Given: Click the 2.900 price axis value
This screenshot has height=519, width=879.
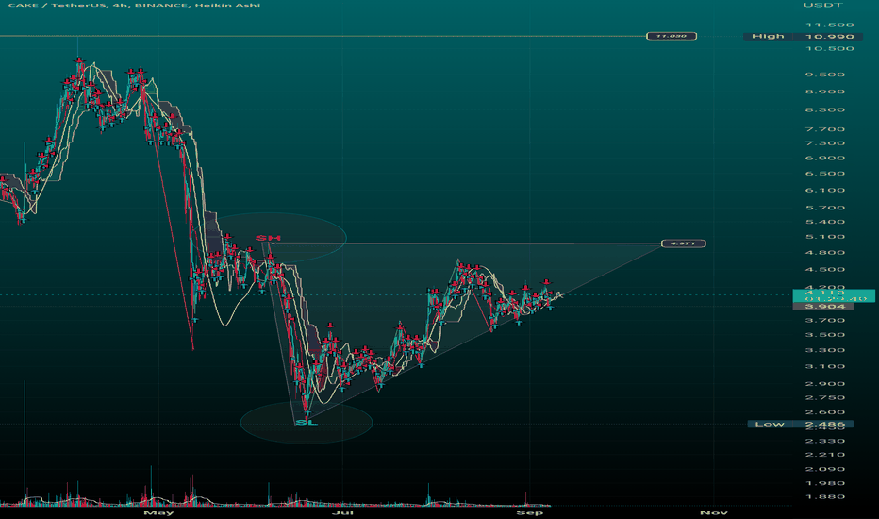Looking at the screenshot, I should click(825, 384).
